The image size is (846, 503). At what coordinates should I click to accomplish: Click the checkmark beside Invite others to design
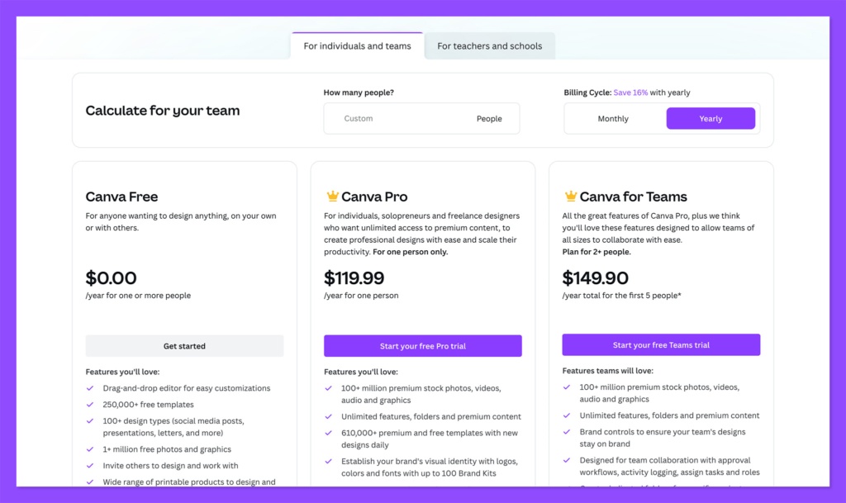pos(90,466)
